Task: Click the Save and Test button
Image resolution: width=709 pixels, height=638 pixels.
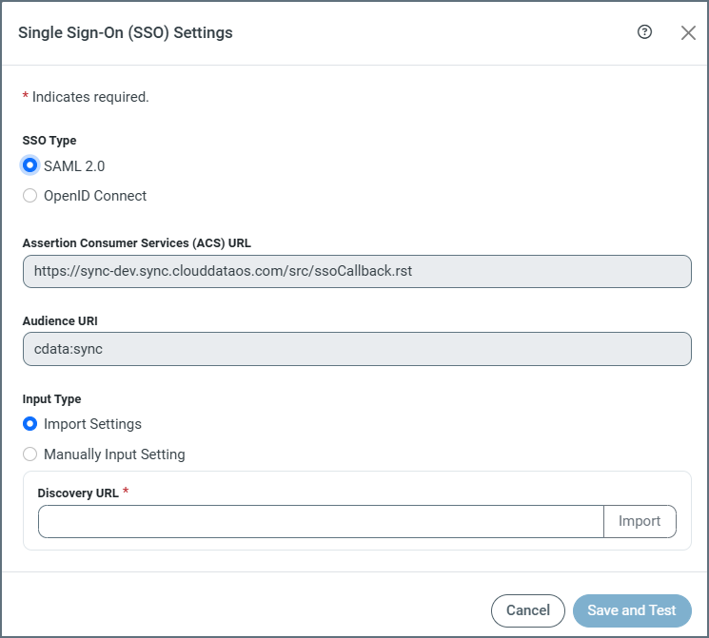Action: click(x=632, y=610)
